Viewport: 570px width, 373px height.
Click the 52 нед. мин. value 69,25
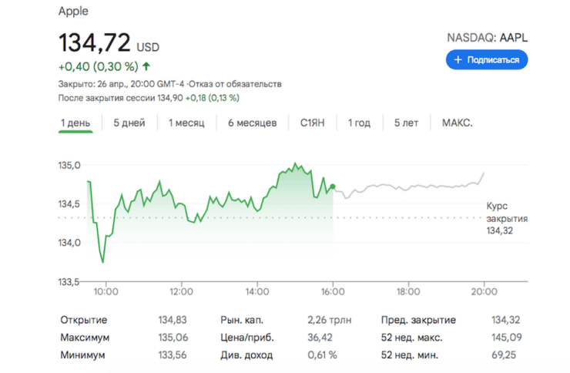(504, 355)
